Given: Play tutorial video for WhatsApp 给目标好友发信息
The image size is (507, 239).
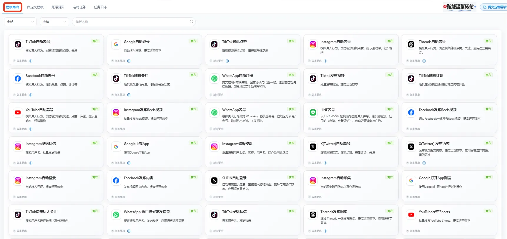Looking at the screenshot, I should tap(129, 231).
